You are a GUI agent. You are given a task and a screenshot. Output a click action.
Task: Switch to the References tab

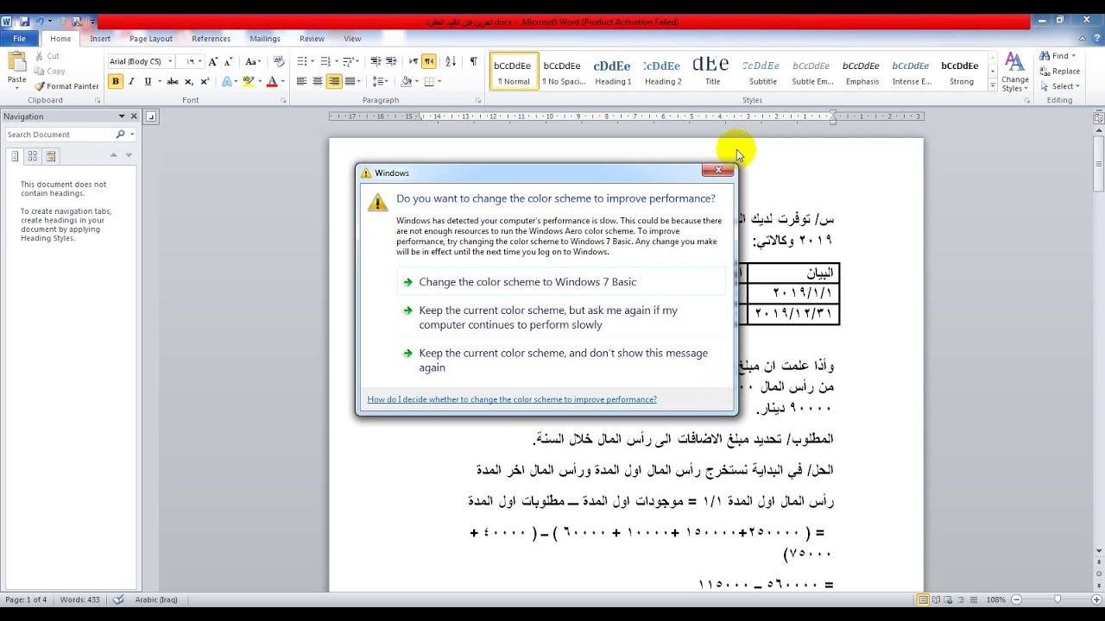(211, 39)
